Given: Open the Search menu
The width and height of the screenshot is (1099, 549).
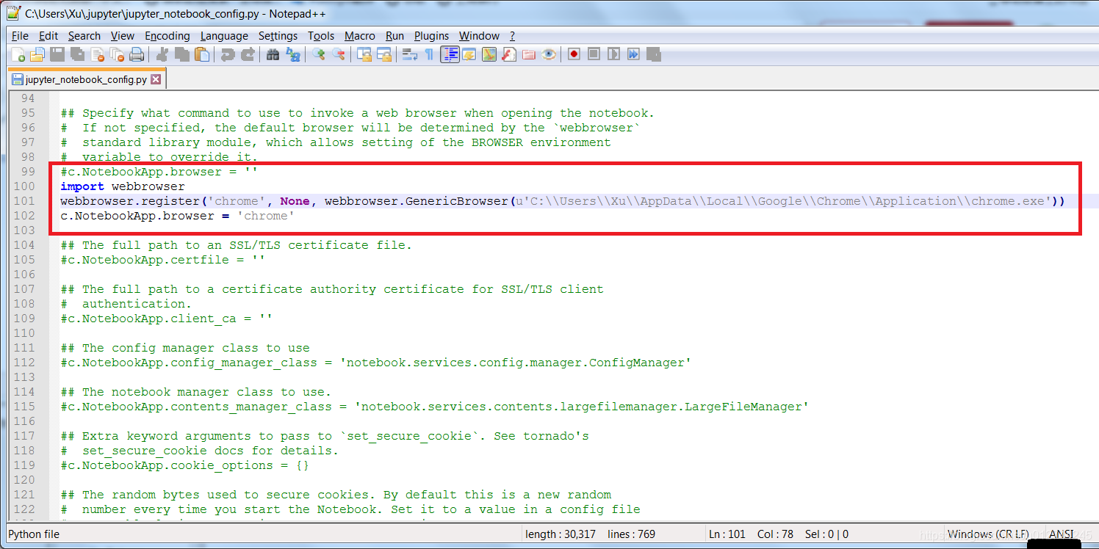Looking at the screenshot, I should [84, 35].
